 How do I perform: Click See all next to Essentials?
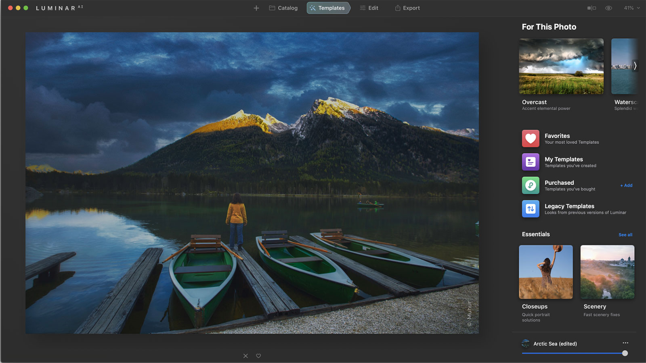625,235
